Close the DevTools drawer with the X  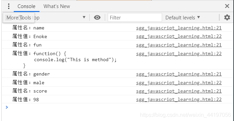coord(227,6)
